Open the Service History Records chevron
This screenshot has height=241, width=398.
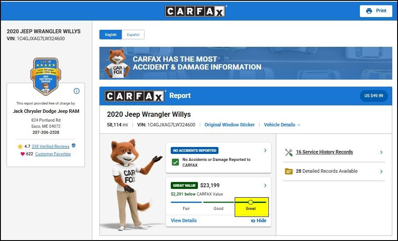tap(381, 152)
